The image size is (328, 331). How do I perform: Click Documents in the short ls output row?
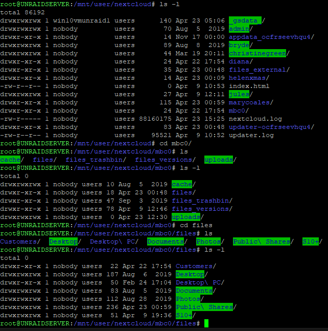pos(166,241)
